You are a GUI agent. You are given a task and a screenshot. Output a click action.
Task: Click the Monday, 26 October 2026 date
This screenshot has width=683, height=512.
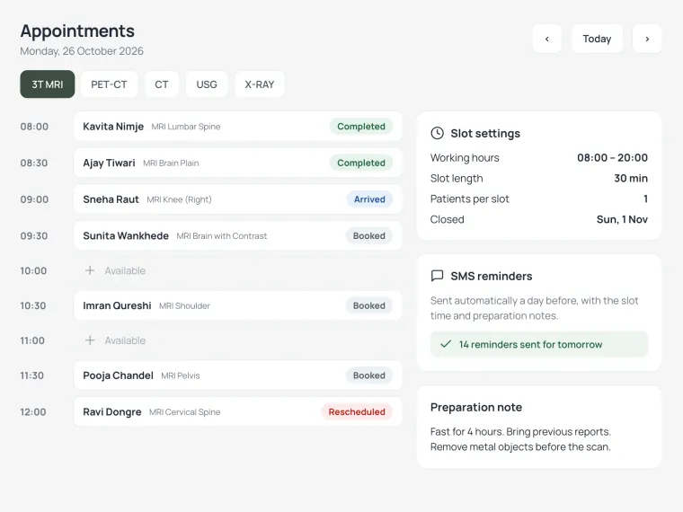pos(82,51)
